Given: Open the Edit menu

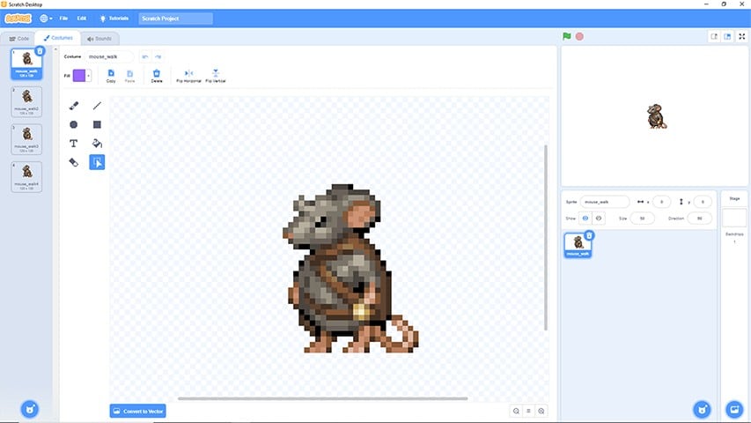Looking at the screenshot, I should point(82,19).
